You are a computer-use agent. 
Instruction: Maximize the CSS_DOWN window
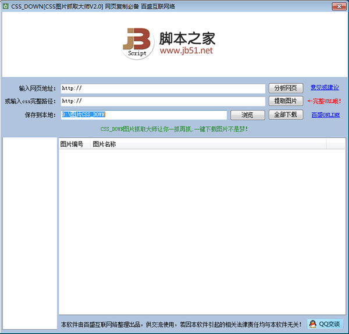coord(321,5)
